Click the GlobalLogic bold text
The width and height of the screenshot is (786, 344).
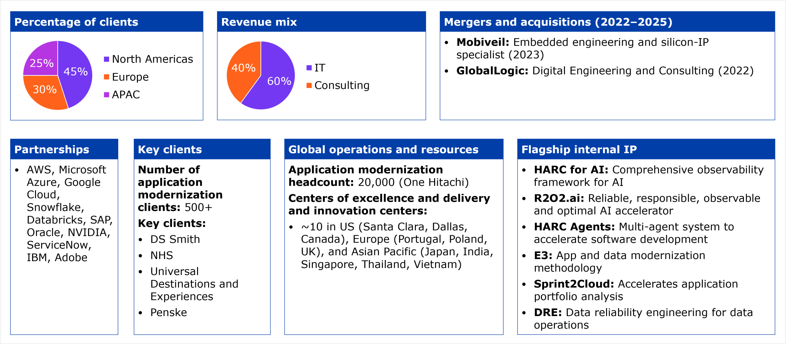pos(492,71)
